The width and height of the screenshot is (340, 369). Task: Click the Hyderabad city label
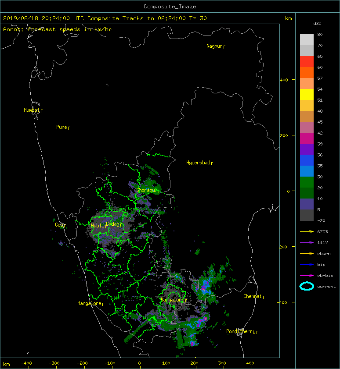click(x=198, y=163)
